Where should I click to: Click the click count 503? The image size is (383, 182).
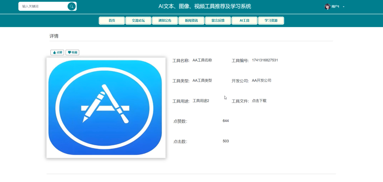(226, 141)
